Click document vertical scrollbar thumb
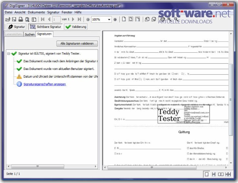The image size is (238, 183). pyautogui.click(x=231, y=100)
